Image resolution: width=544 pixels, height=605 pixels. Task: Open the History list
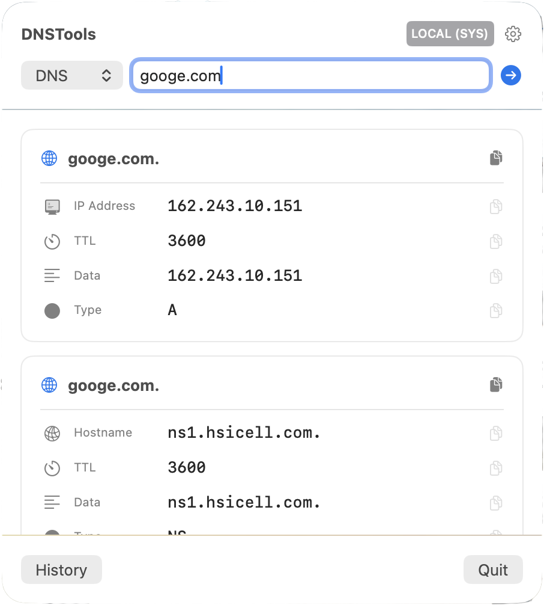point(61,570)
